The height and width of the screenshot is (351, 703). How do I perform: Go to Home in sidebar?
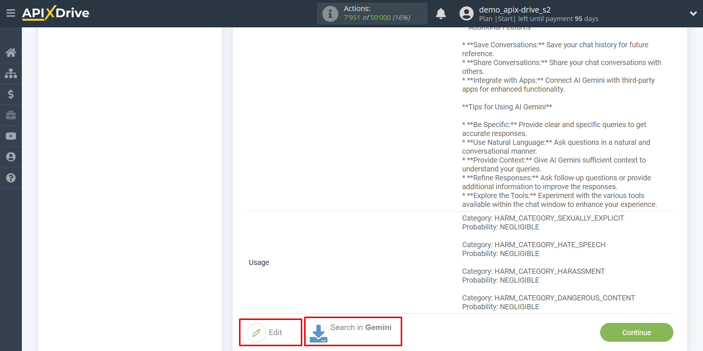click(x=11, y=52)
